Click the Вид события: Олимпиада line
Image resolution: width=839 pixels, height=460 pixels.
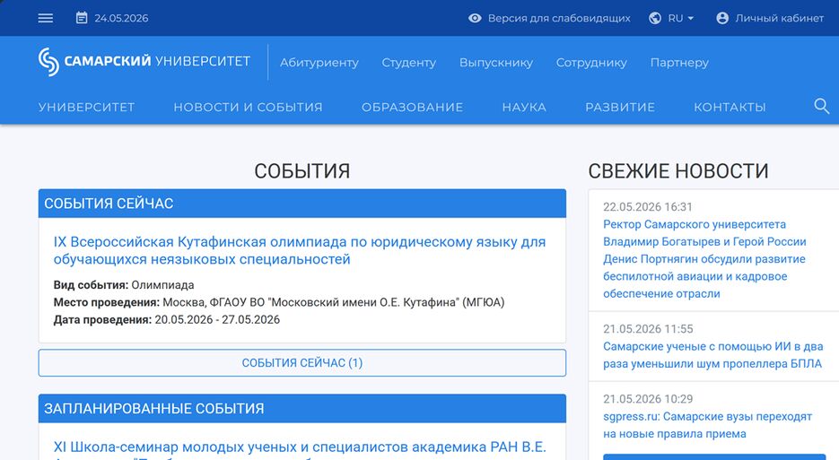coord(124,285)
